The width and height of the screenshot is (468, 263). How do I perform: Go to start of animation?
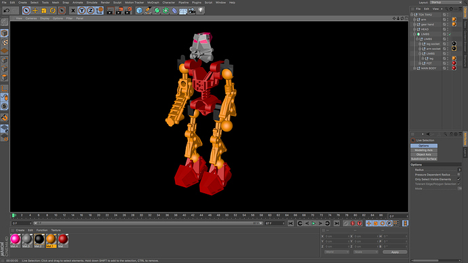[290, 223]
